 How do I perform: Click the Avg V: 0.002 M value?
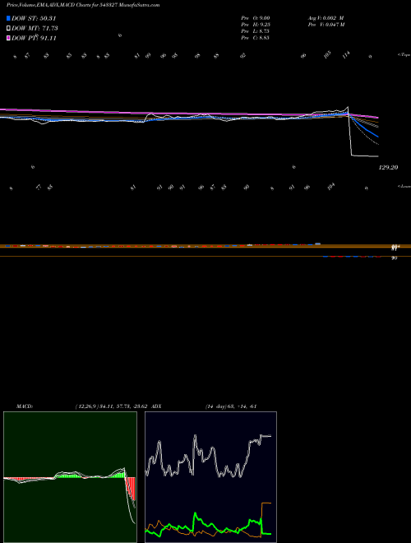tap(326, 17)
